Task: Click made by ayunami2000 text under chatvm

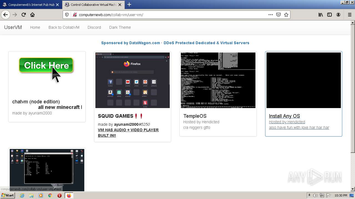Action: pos(32,113)
